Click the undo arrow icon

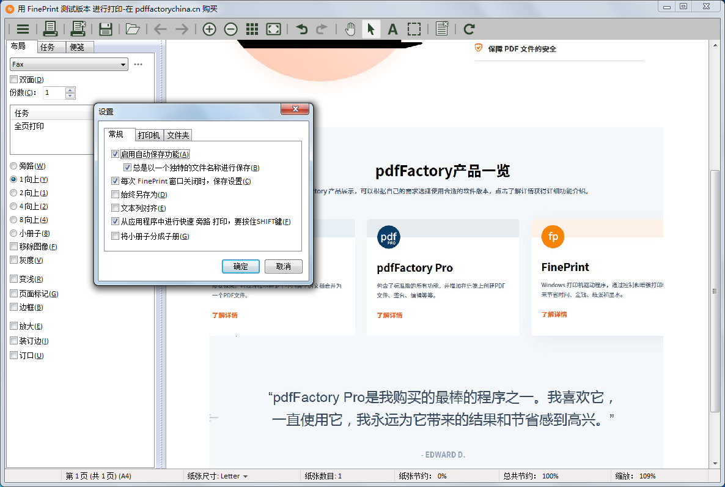[302, 29]
